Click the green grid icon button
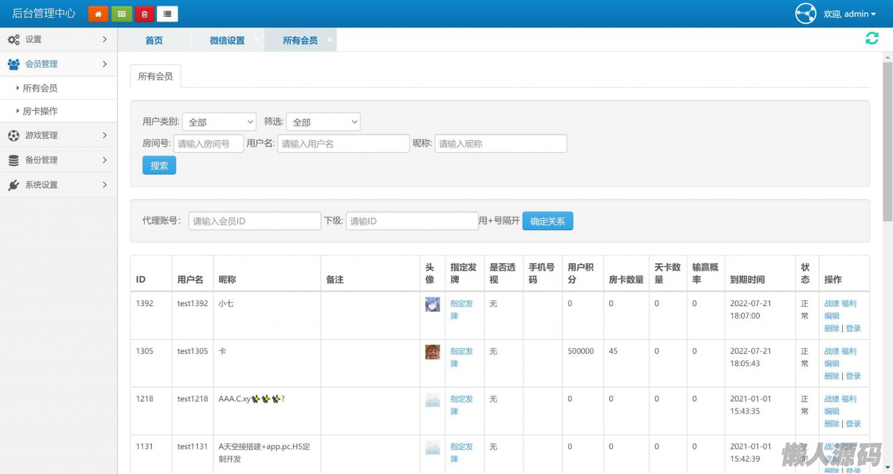The image size is (893, 474). [x=121, y=14]
